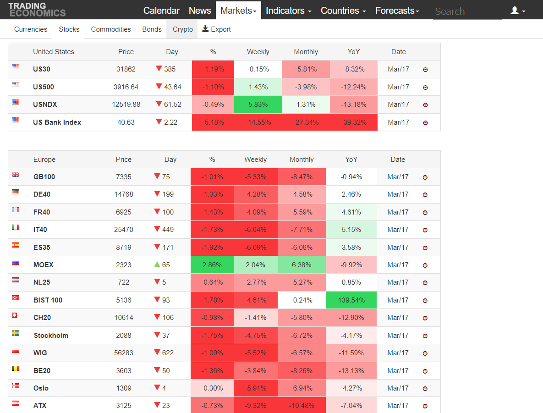
Task: Open the DE40 index link
Action: point(42,194)
